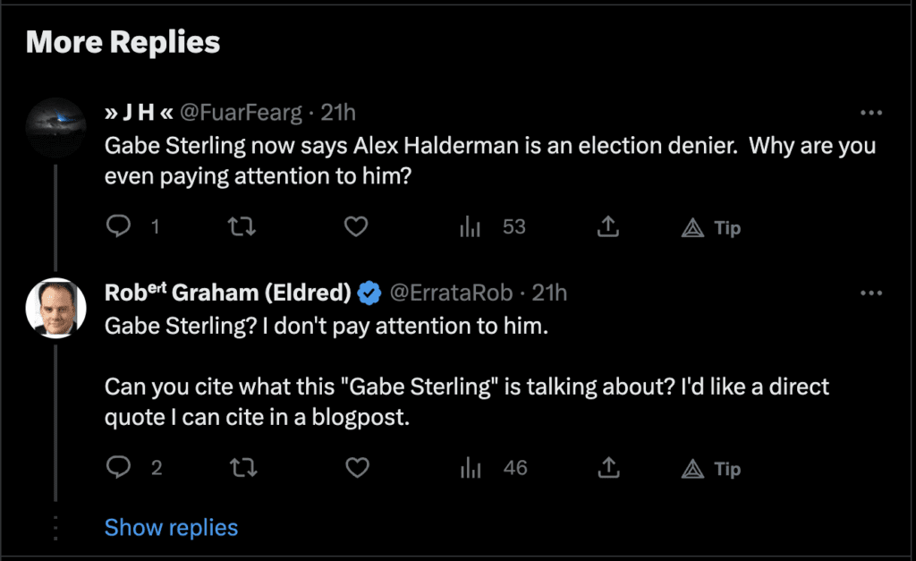The height and width of the screenshot is (561, 916).
Task: View analytics showing 46 views
Action: point(494,467)
